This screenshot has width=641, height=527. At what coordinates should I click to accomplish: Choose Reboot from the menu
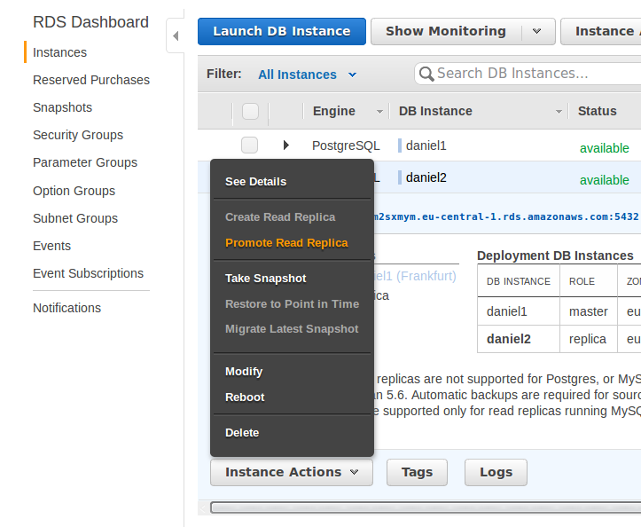pos(245,397)
